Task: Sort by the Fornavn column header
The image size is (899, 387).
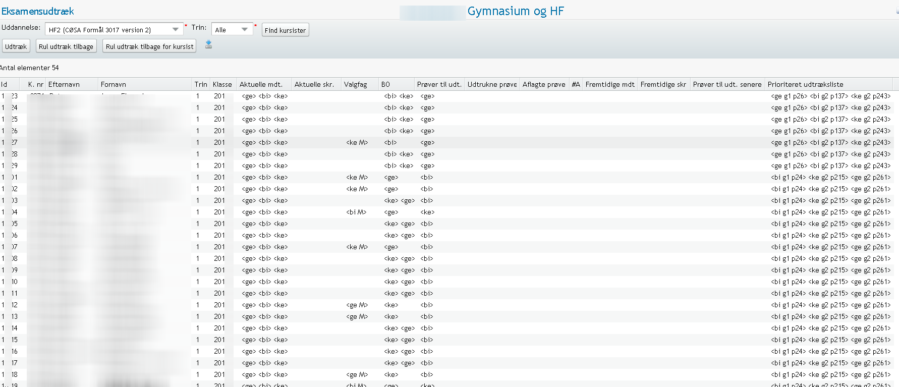Action: [x=145, y=84]
